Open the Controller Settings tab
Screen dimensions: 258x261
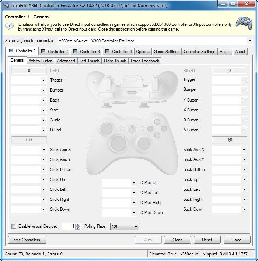tap(199, 51)
